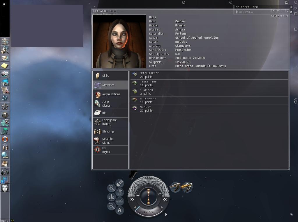Expand the Overview panel chevrons
Screen dimensions: 298x222
[291, 12]
